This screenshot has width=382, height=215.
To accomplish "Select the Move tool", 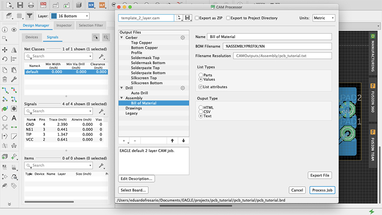I will [x=4, y=50].
